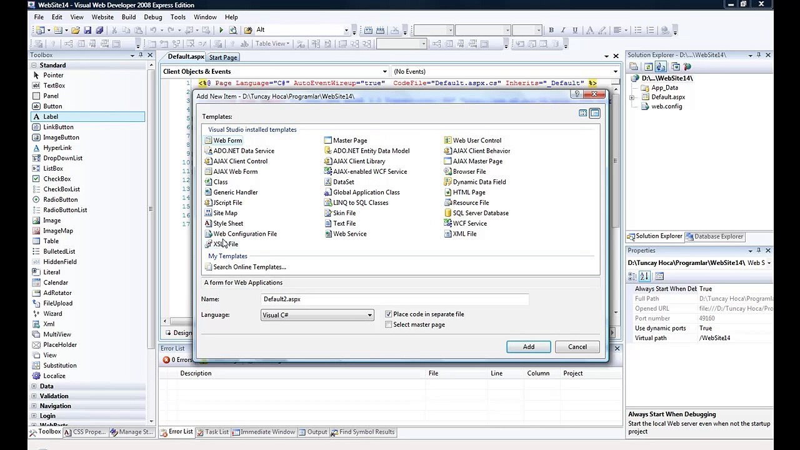Click the Properties icon in Solution Explorer toolbar
This screenshot has height=450, width=800.
click(x=634, y=67)
